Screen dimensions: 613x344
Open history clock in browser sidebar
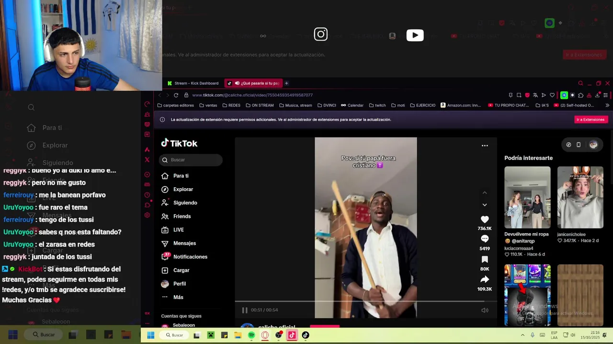[x=147, y=195]
